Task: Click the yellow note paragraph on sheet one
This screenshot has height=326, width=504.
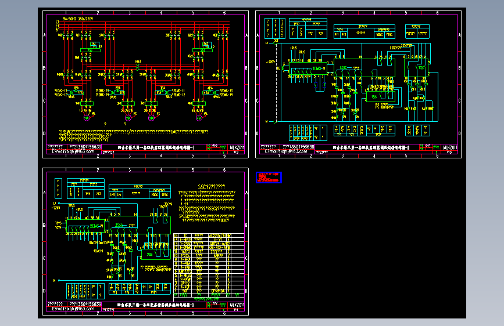Action: coord(133,135)
